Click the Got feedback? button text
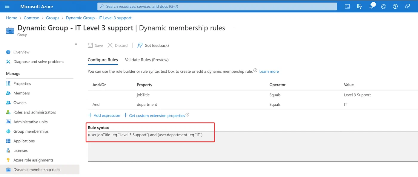This screenshot has width=418, height=177. [157, 46]
